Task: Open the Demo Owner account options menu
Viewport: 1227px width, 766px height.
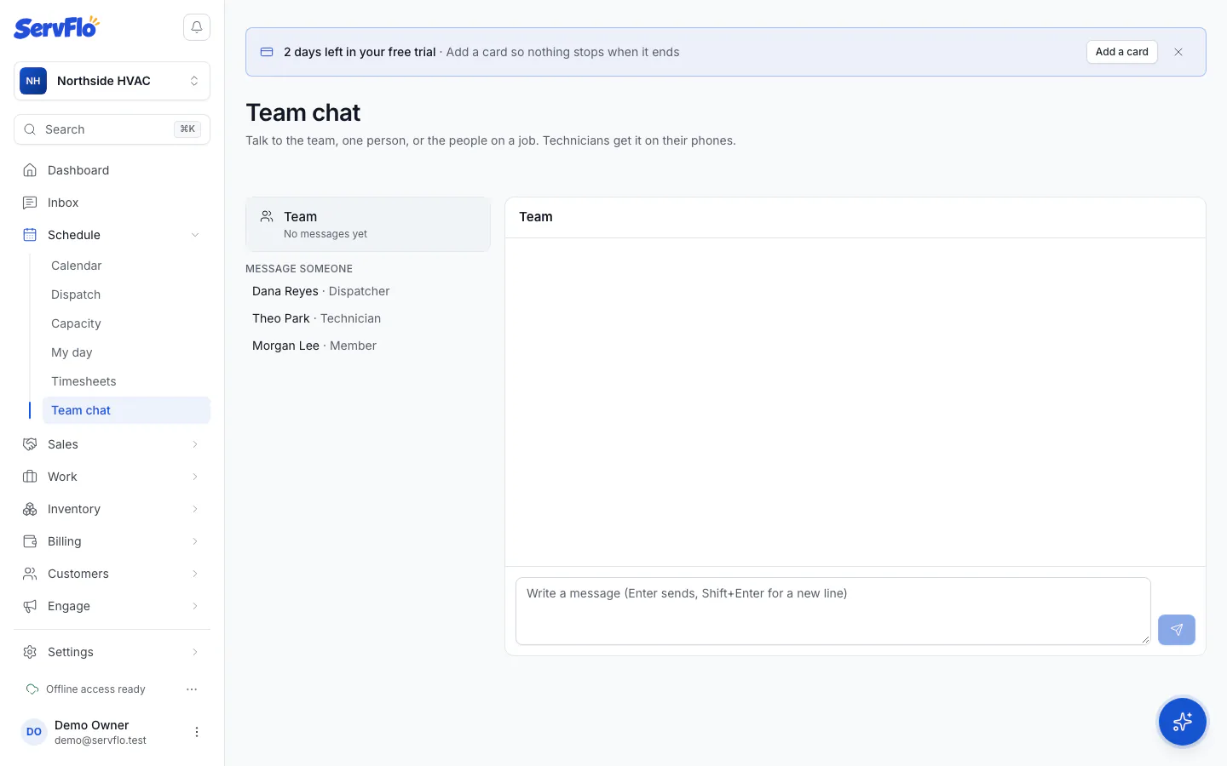Action: click(197, 732)
